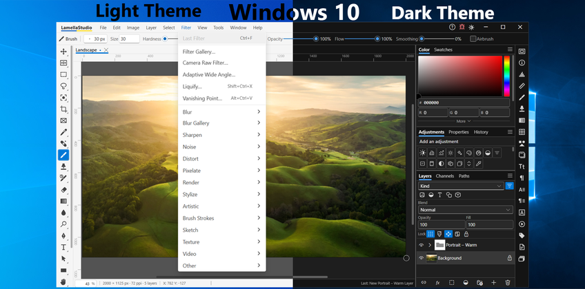The image size is (585, 289).
Task: Switch to the Swatches tab
Action: click(x=443, y=50)
